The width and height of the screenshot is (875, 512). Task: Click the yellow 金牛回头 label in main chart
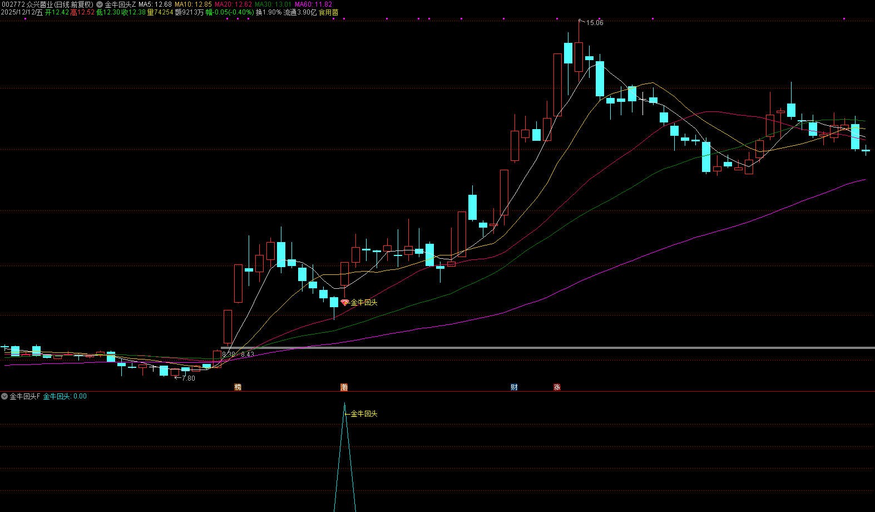coord(364,302)
